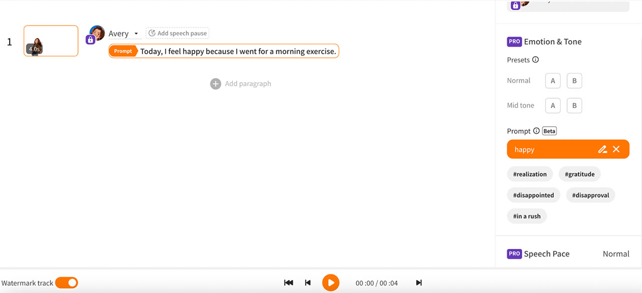This screenshot has height=293, width=642.
Task: Click the purple lock icon beside Avery's avatar
Action: pyautogui.click(x=90, y=39)
